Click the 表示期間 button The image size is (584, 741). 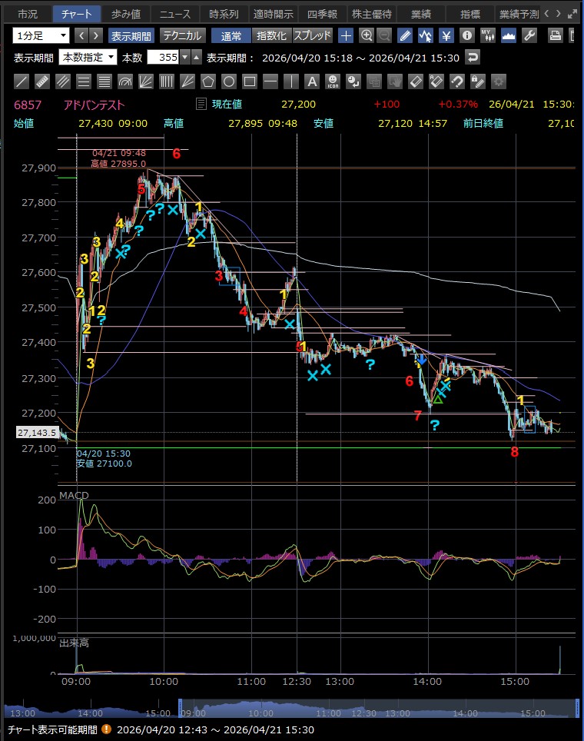click(131, 35)
